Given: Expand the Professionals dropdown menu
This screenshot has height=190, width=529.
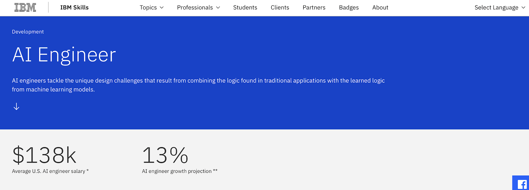Looking at the screenshot, I should 195,8.
